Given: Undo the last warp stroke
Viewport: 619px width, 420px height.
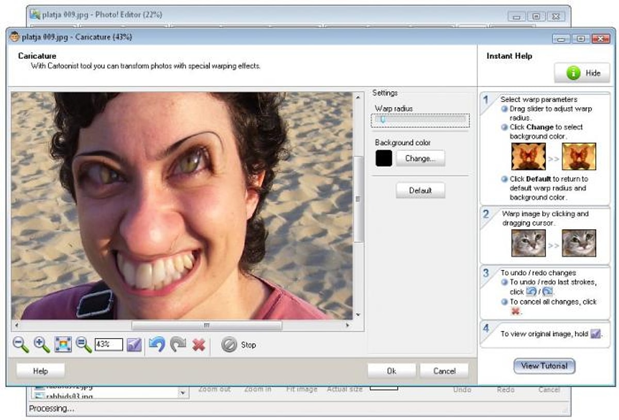Looking at the screenshot, I should pos(157,345).
